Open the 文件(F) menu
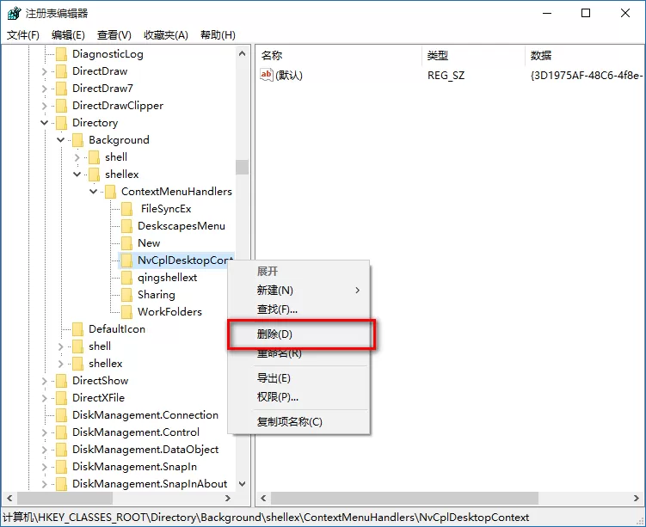Viewport: 646px width, 527px height. coord(23,35)
